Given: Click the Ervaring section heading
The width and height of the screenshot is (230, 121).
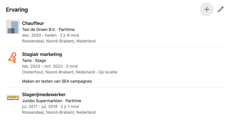Looking at the screenshot, I should pos(17,9).
